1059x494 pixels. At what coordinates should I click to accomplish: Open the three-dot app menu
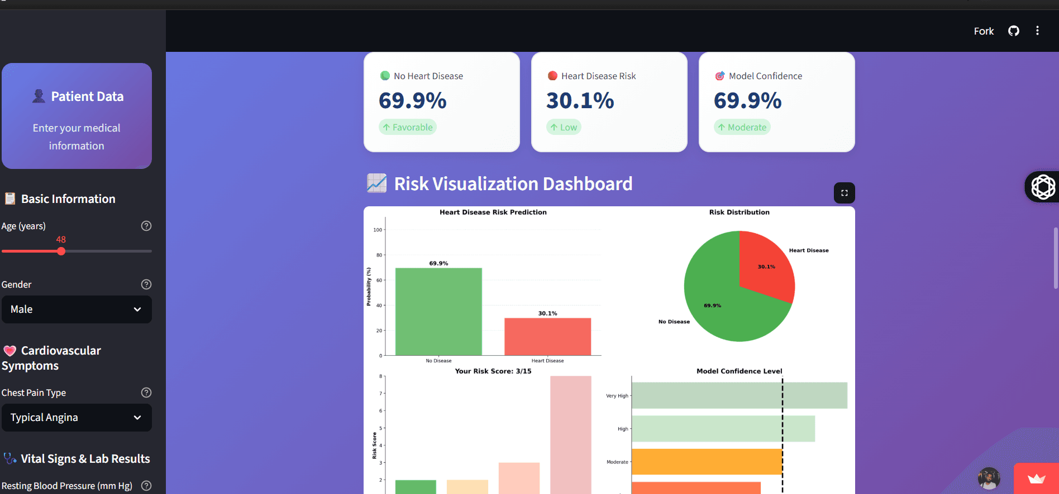coord(1037,31)
